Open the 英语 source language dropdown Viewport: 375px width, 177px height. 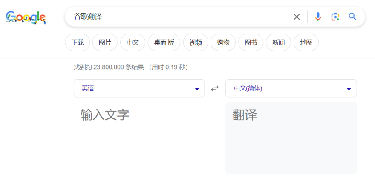point(139,88)
